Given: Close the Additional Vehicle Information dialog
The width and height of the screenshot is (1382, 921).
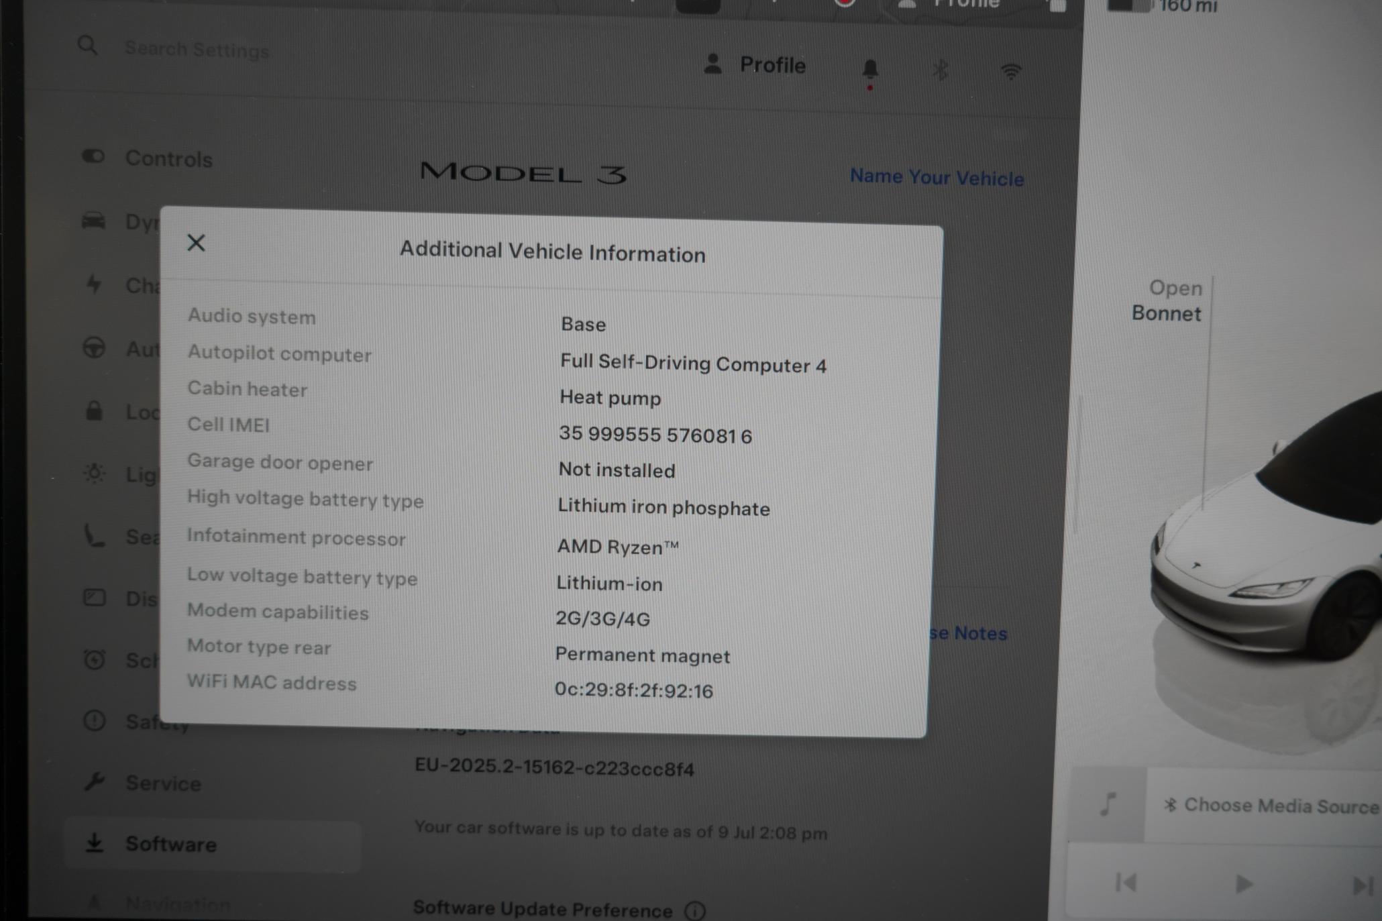Looking at the screenshot, I should (x=196, y=242).
